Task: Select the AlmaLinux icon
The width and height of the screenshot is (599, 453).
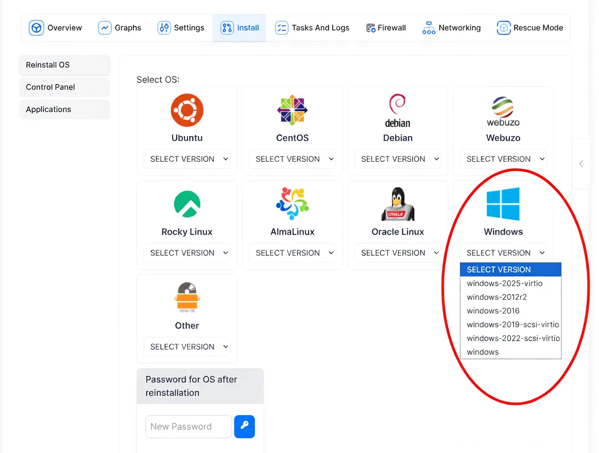Action: [292, 203]
